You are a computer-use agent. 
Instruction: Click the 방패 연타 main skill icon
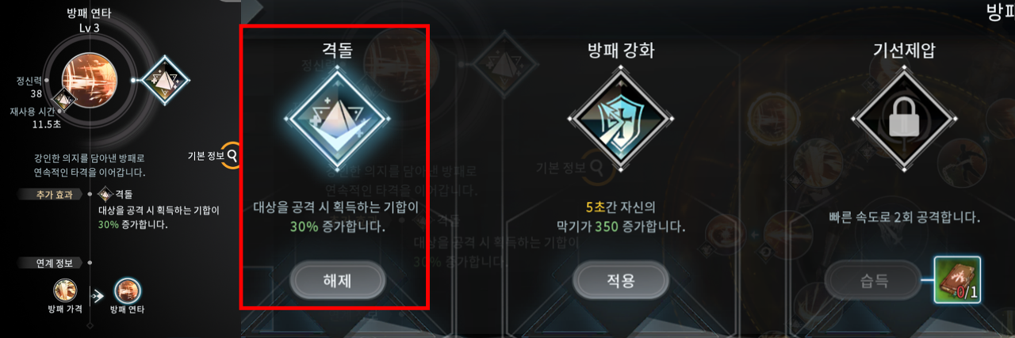click(x=89, y=80)
